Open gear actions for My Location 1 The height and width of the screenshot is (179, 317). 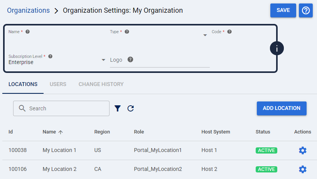pyautogui.click(x=303, y=150)
